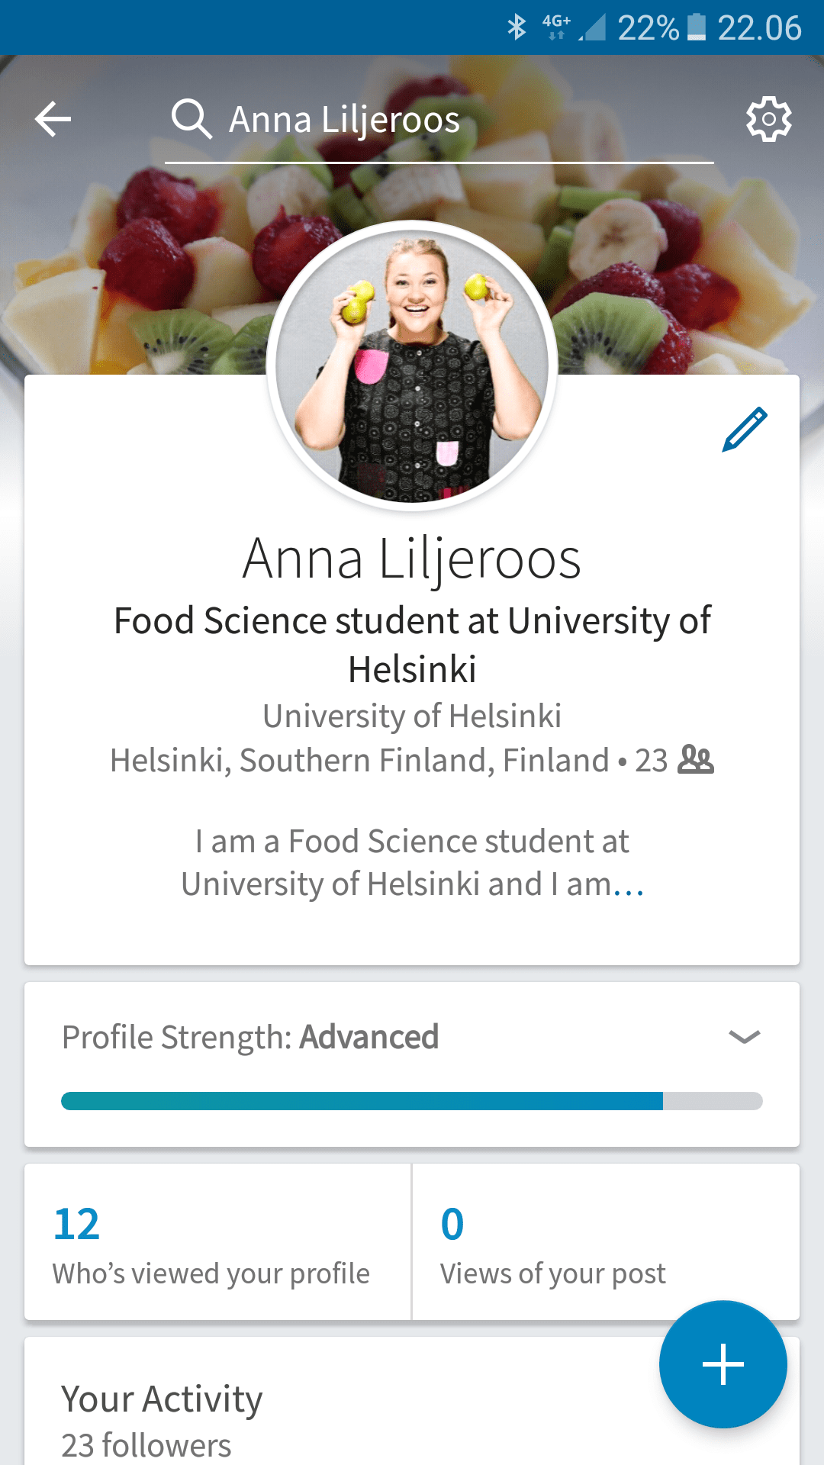824x1465 pixels.
Task: Tap the back arrow icon
Action: (53, 120)
